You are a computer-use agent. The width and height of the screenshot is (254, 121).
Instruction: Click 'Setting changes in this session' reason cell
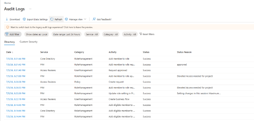(199, 94)
